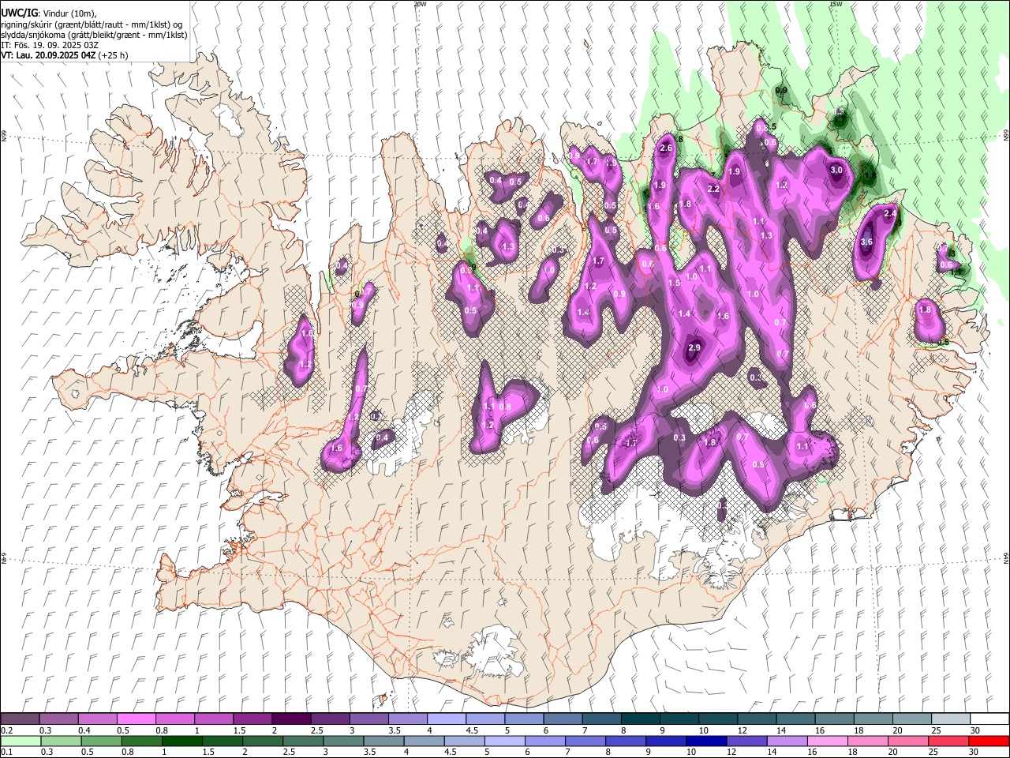Click the 3.6 precipitation value on map
Image resolution: width=1010 pixels, height=758 pixels.
click(x=866, y=242)
